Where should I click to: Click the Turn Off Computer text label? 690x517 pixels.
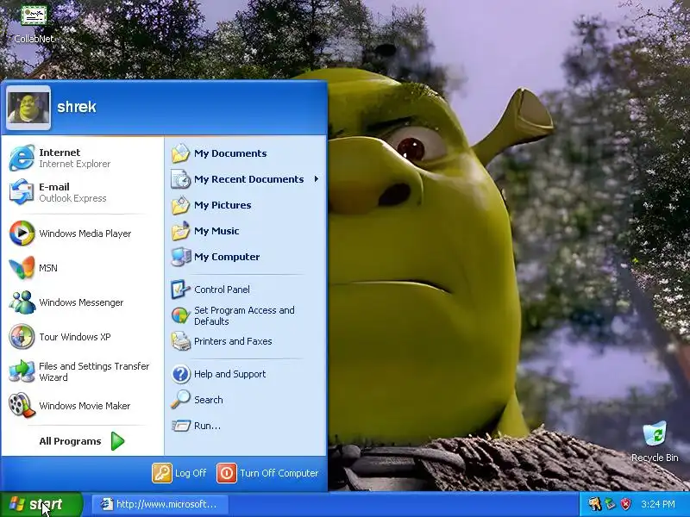(279, 473)
